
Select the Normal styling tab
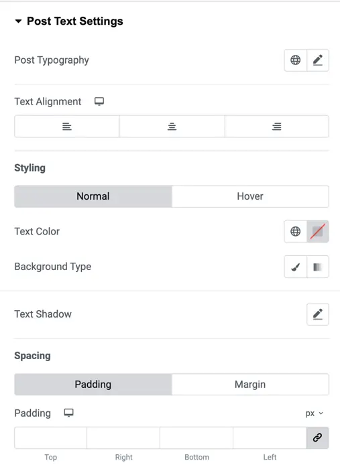[x=93, y=196]
